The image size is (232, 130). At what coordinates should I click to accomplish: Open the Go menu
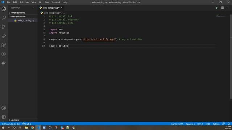click(41, 2)
